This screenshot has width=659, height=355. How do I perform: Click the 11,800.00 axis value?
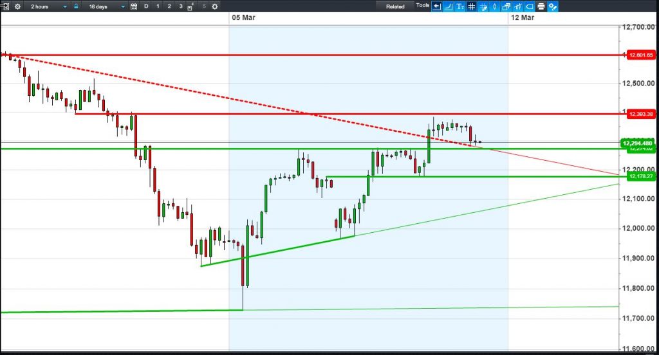coord(638,288)
